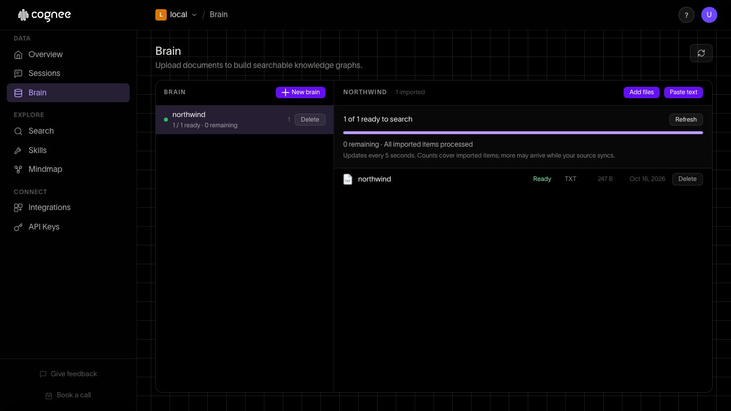
Task: Select the northwind brain row
Action: [244, 120]
